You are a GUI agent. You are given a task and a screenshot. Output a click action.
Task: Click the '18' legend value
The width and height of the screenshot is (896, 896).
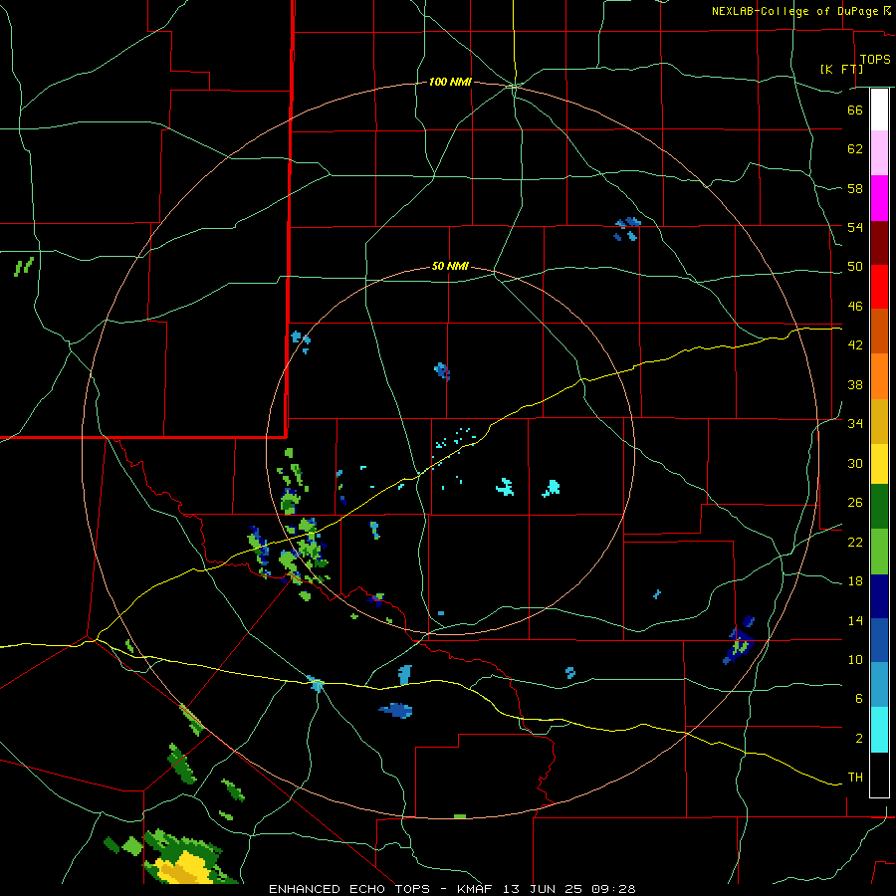point(855,581)
